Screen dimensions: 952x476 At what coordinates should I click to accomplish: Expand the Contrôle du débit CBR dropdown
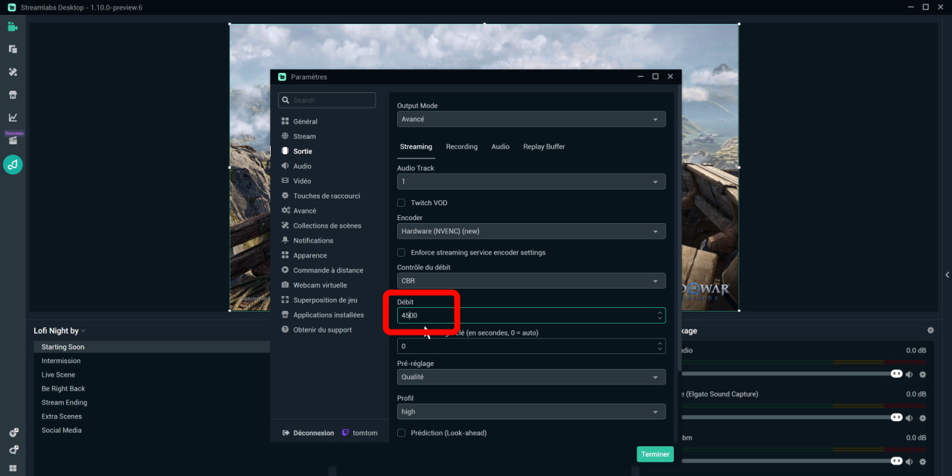pyautogui.click(x=531, y=281)
